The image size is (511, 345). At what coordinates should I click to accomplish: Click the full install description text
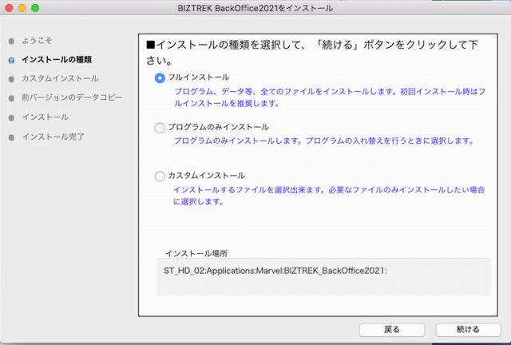[x=330, y=97]
